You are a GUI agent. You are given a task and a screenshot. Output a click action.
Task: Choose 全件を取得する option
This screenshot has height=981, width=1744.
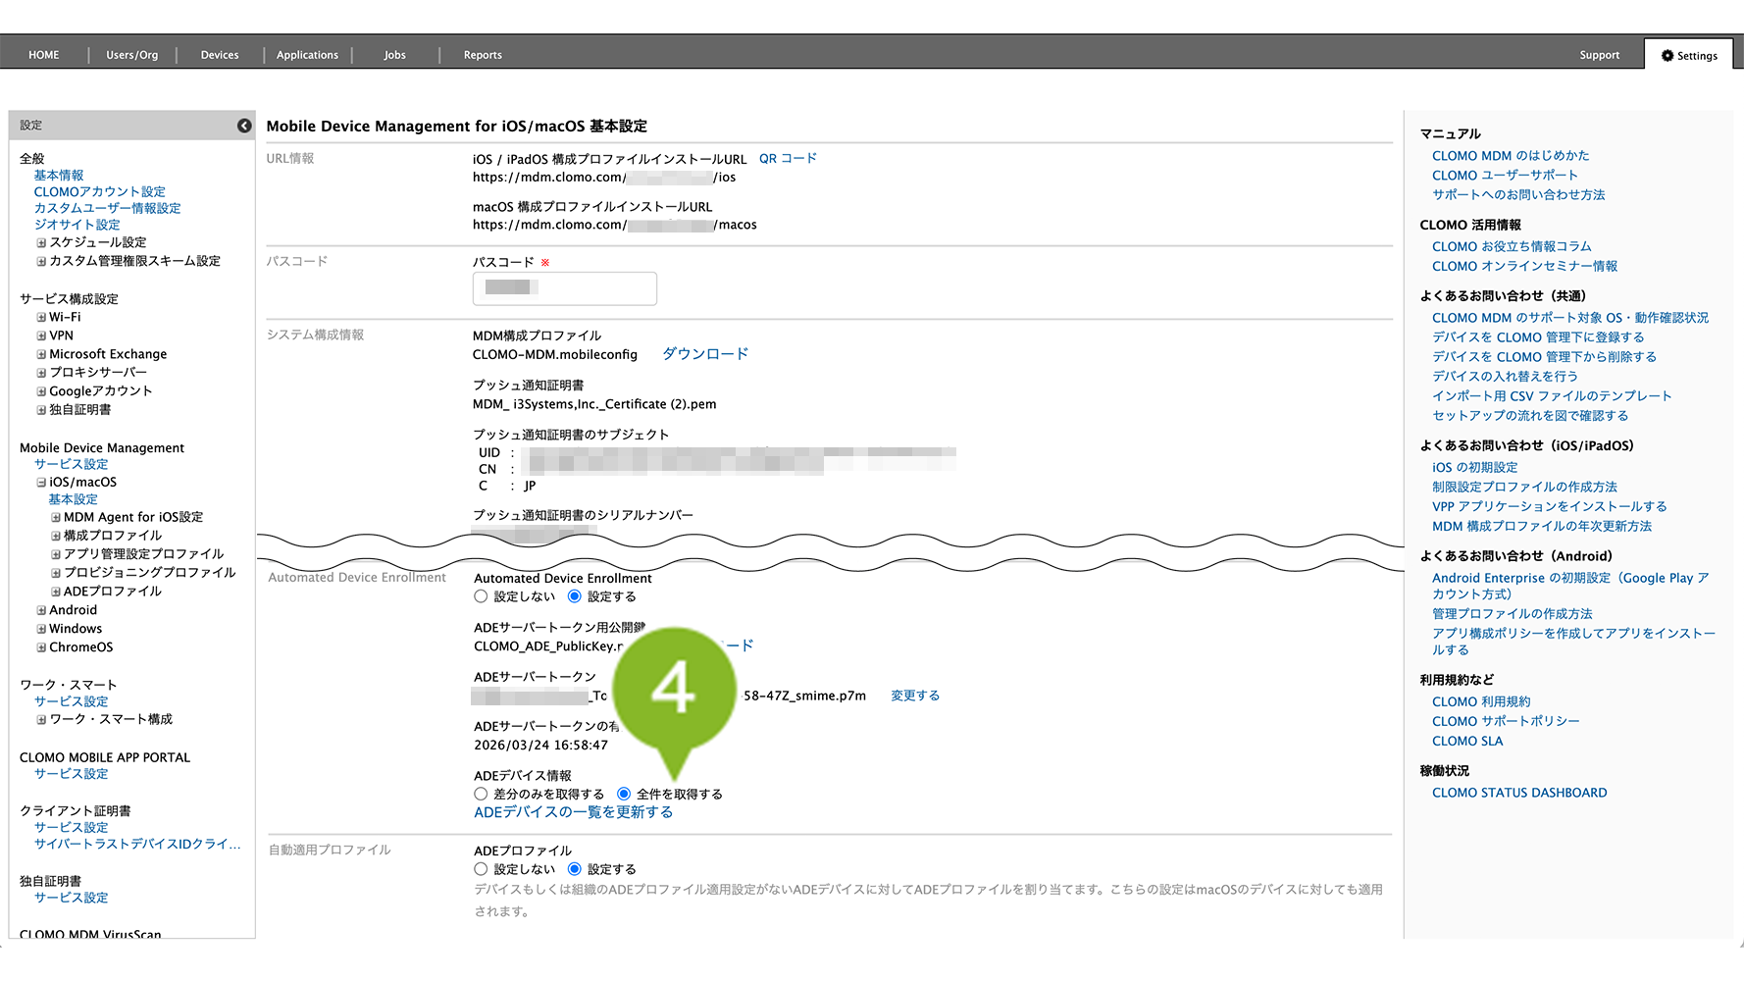coord(624,794)
